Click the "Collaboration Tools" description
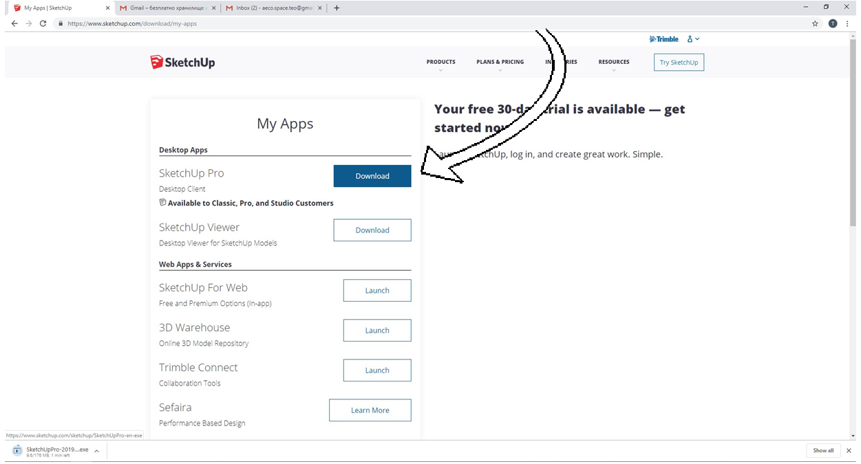 pyautogui.click(x=190, y=384)
